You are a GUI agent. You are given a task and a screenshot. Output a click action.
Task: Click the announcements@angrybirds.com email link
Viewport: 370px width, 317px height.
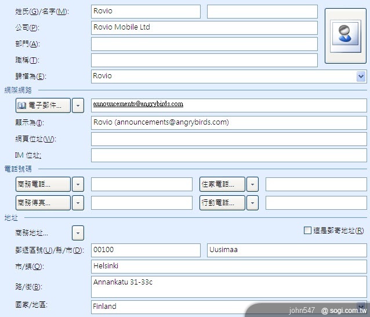(138, 104)
